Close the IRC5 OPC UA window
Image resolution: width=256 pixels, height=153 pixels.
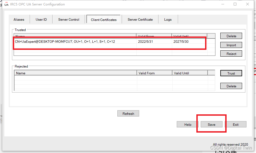(248, 4)
